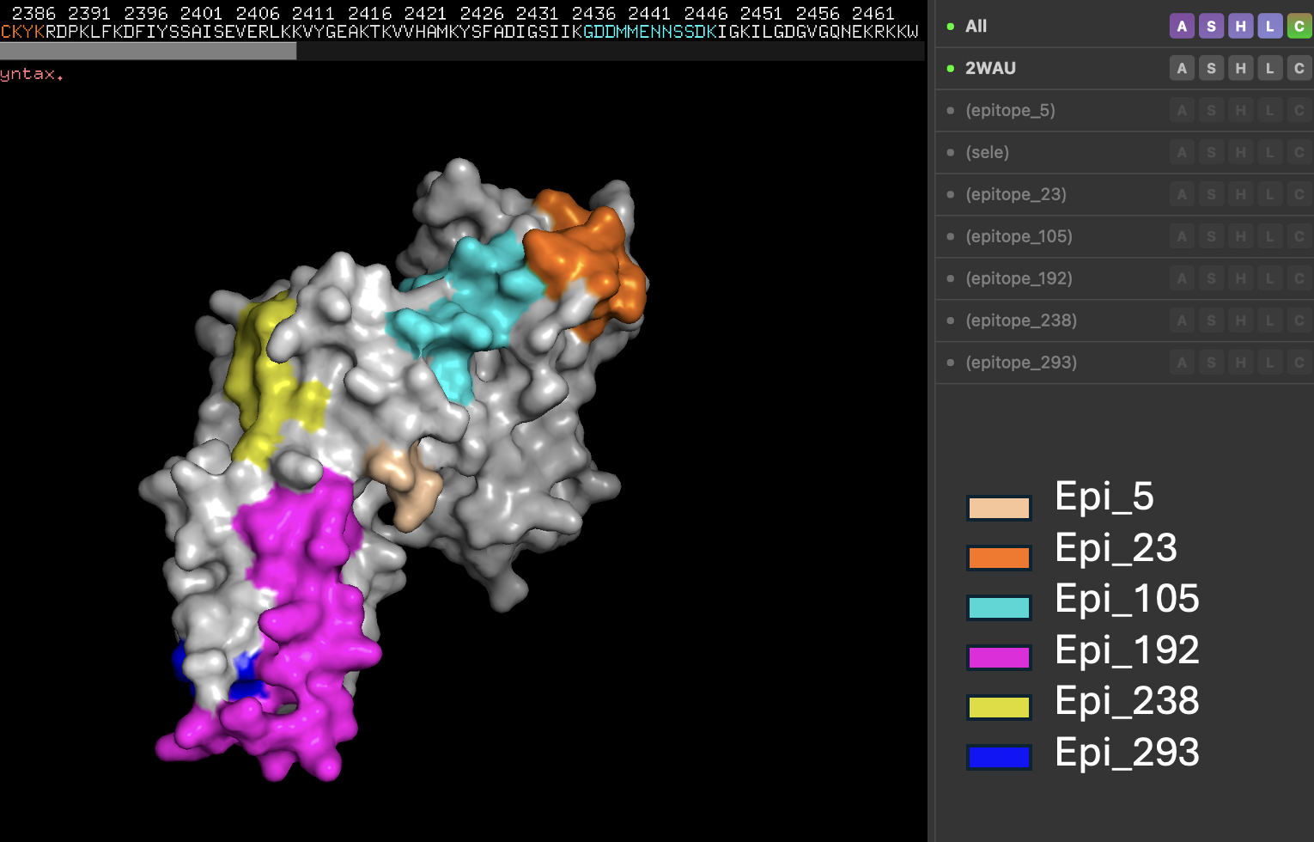The width and height of the screenshot is (1314, 842).
Task: Click the Hide button for All
Action: (x=1240, y=27)
